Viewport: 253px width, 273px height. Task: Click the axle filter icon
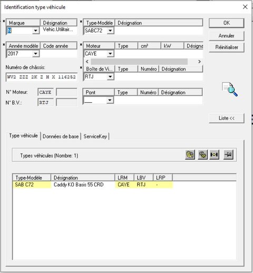tap(215, 154)
